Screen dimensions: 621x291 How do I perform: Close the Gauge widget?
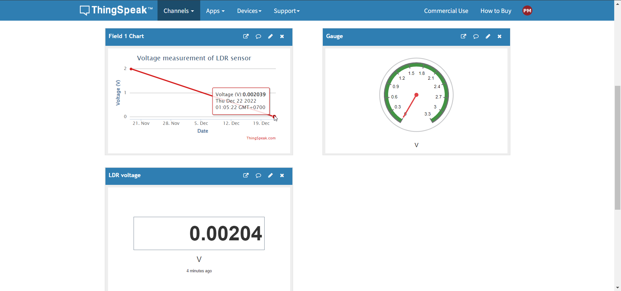(500, 36)
